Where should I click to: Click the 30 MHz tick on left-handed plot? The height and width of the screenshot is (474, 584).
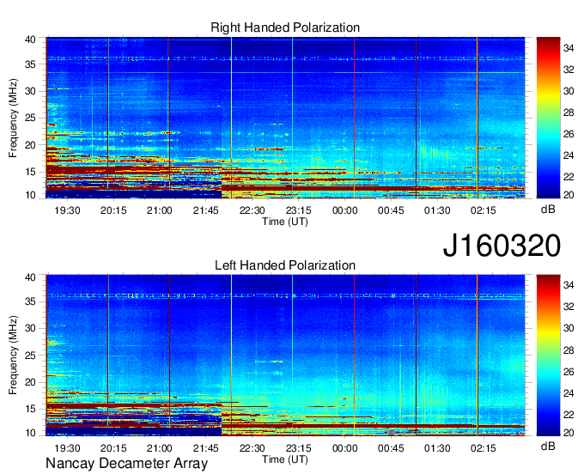pyautogui.click(x=30, y=328)
